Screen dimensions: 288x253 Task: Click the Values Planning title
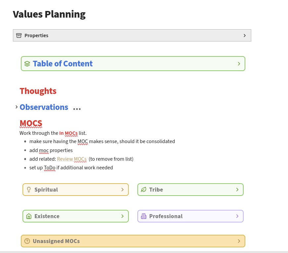coord(49,14)
